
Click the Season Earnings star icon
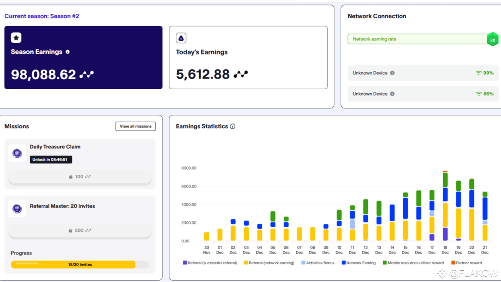[x=16, y=38]
